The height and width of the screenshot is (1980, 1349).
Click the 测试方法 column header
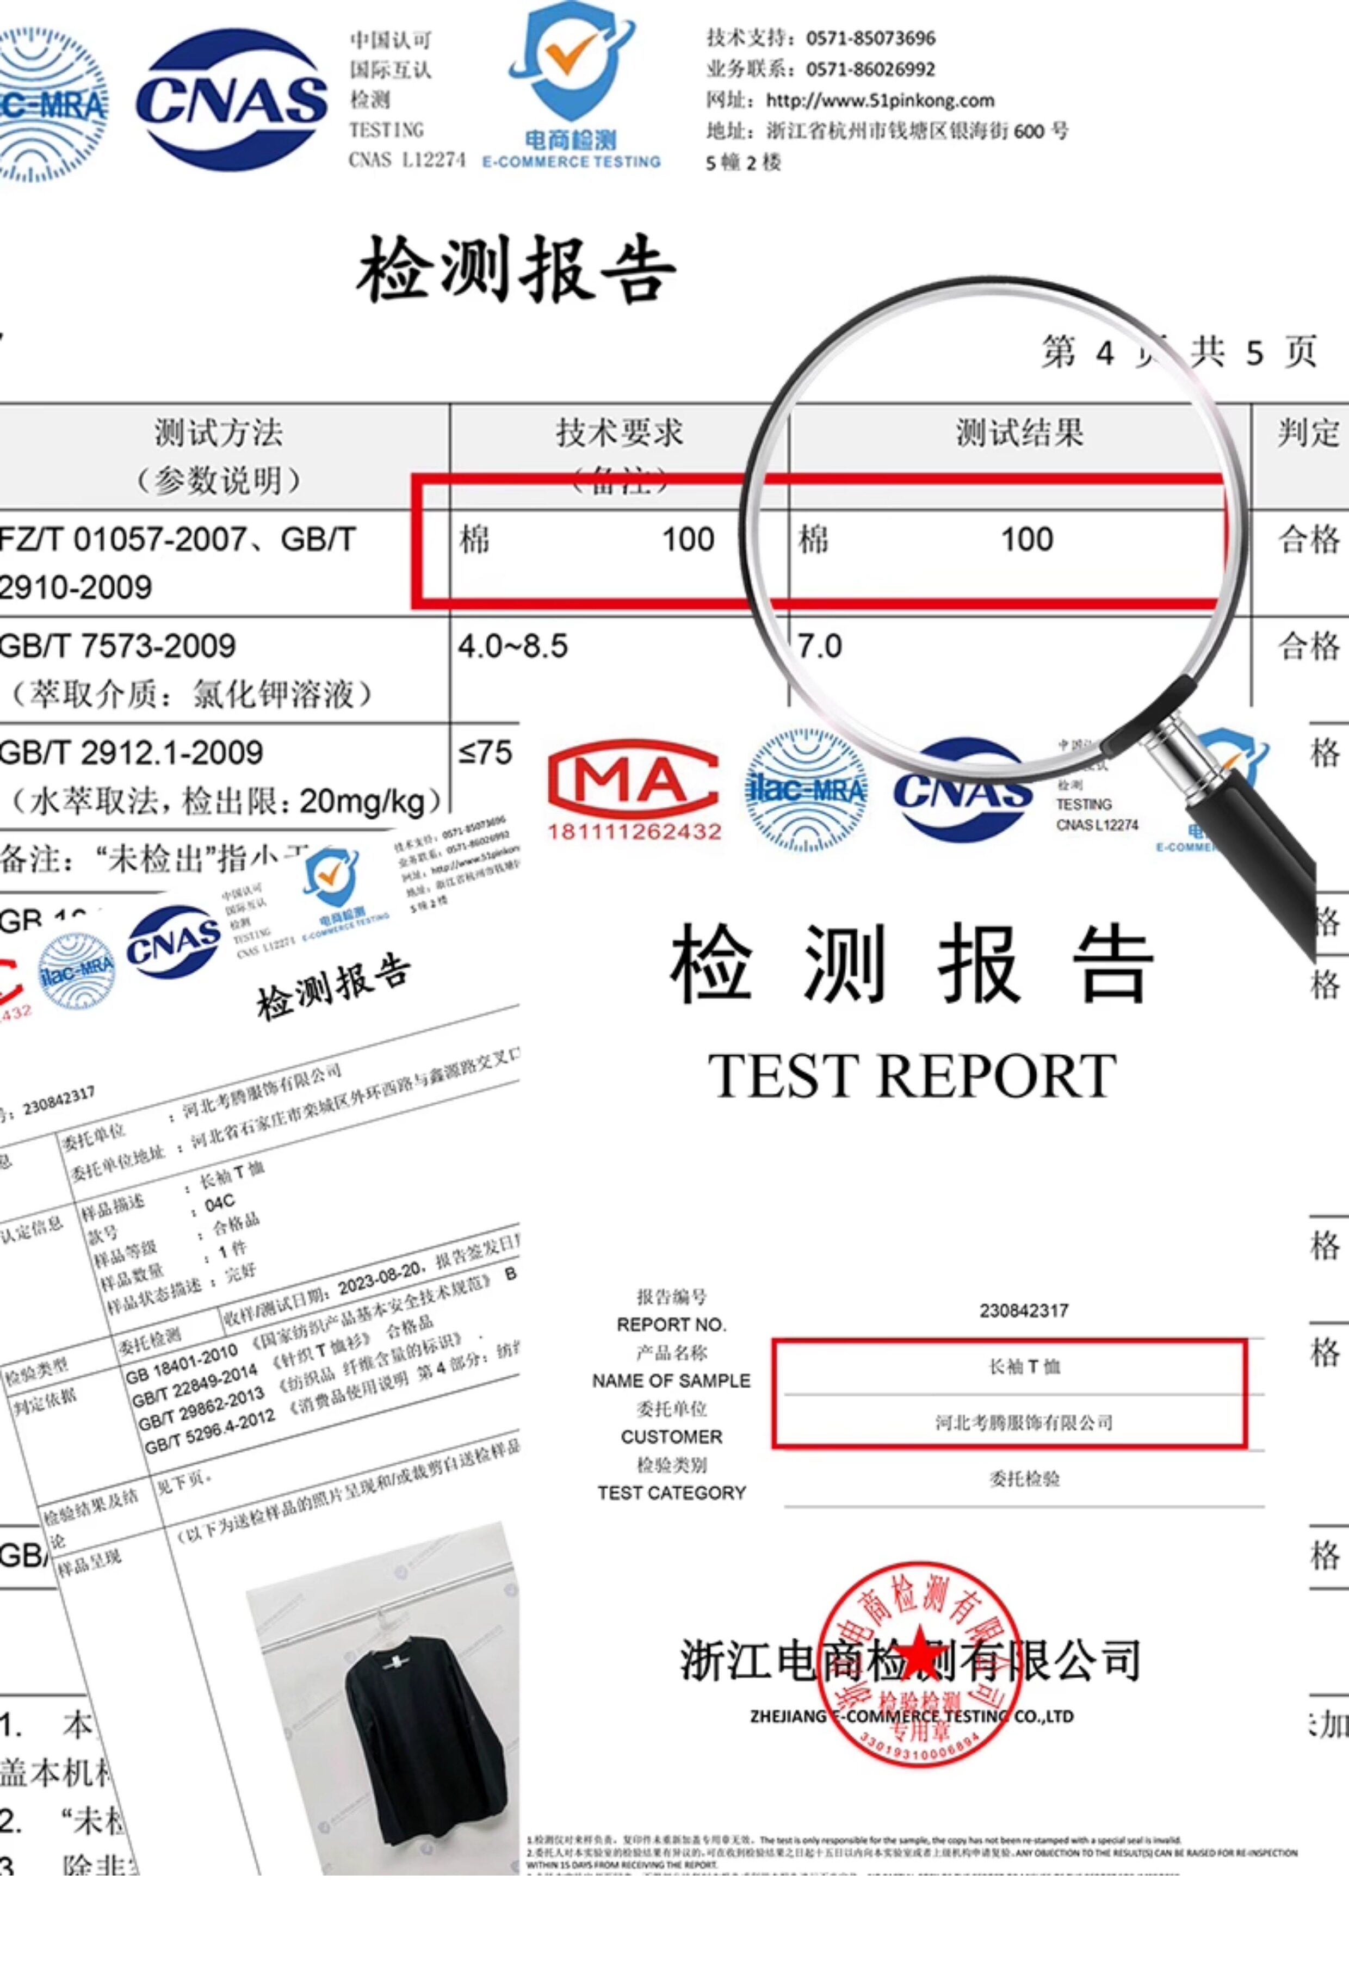tap(218, 434)
